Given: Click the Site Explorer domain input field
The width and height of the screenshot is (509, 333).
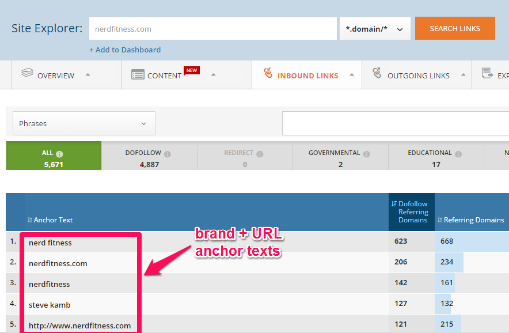Looking at the screenshot, I should [213, 29].
